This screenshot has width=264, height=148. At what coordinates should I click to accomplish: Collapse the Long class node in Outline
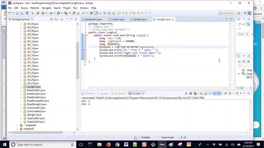(239, 74)
